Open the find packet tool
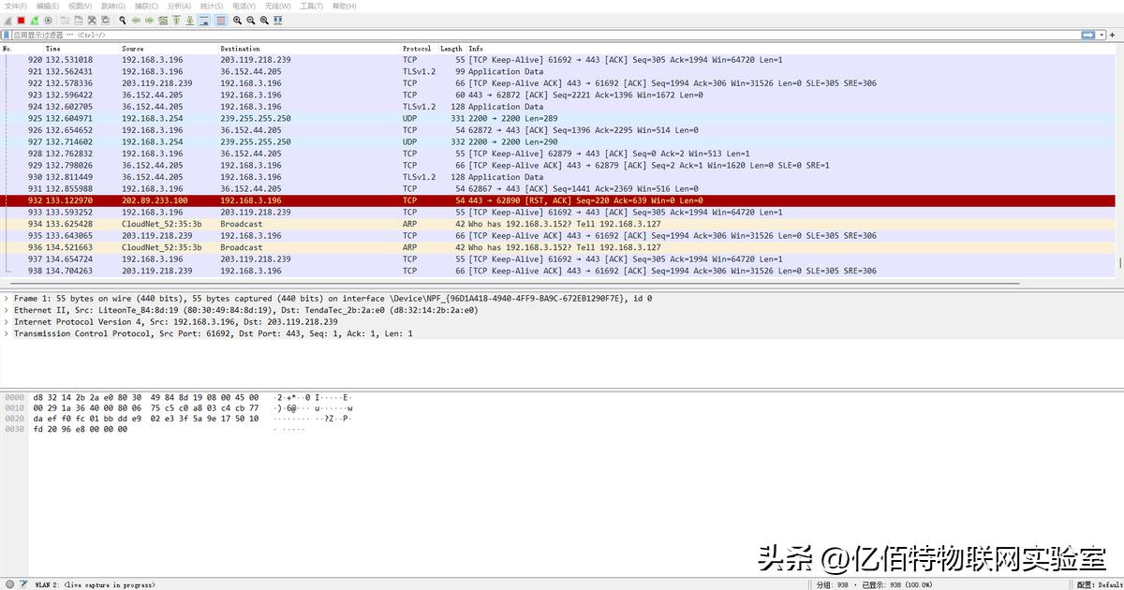Image resolution: width=1124 pixels, height=590 pixels. (122, 20)
